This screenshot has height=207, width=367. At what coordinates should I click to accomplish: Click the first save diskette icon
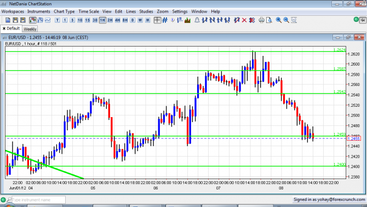15,20
